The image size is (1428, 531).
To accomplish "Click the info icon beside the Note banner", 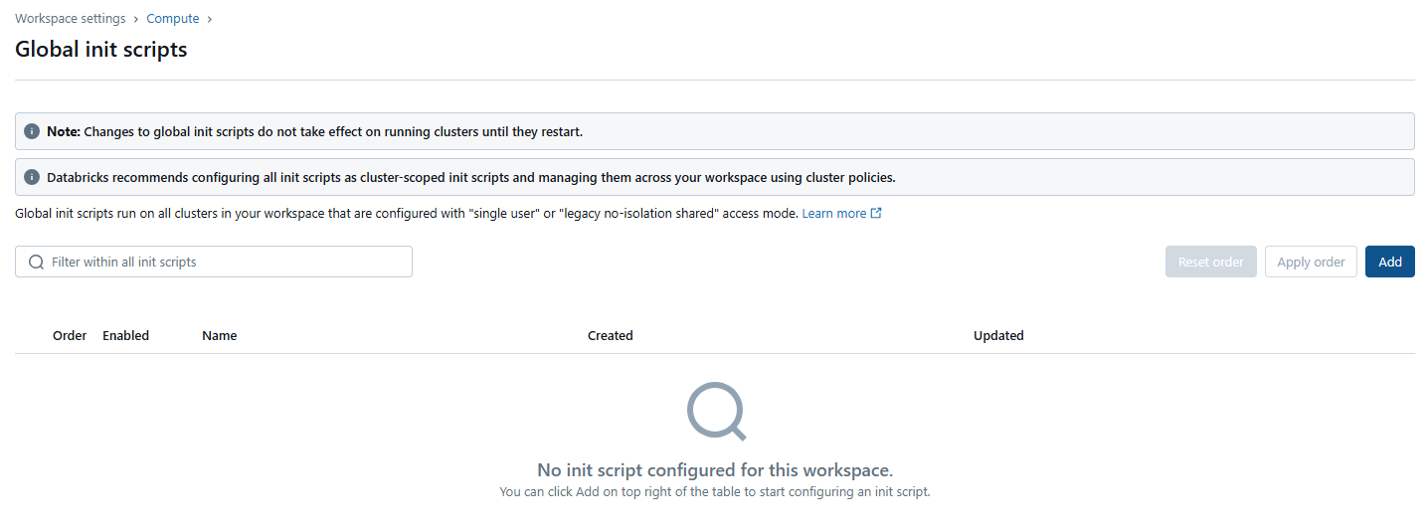I will coord(32,131).
